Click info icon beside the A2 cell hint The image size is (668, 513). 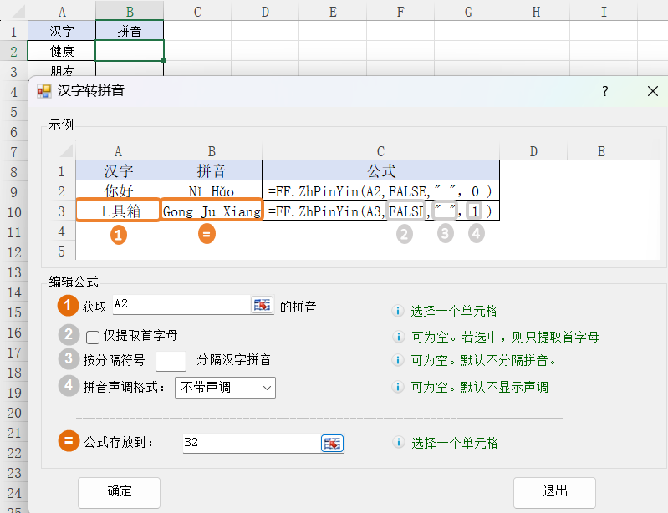click(399, 311)
